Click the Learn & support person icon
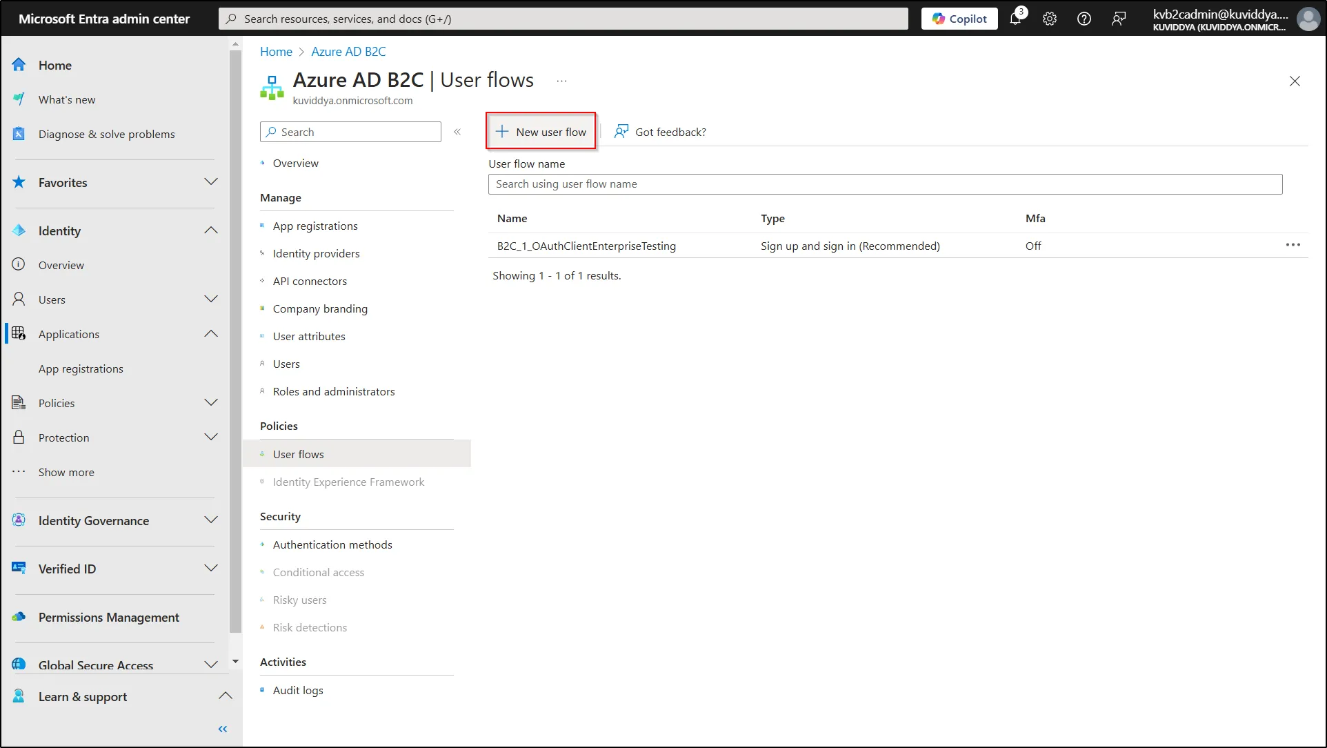The image size is (1327, 748). click(x=19, y=696)
